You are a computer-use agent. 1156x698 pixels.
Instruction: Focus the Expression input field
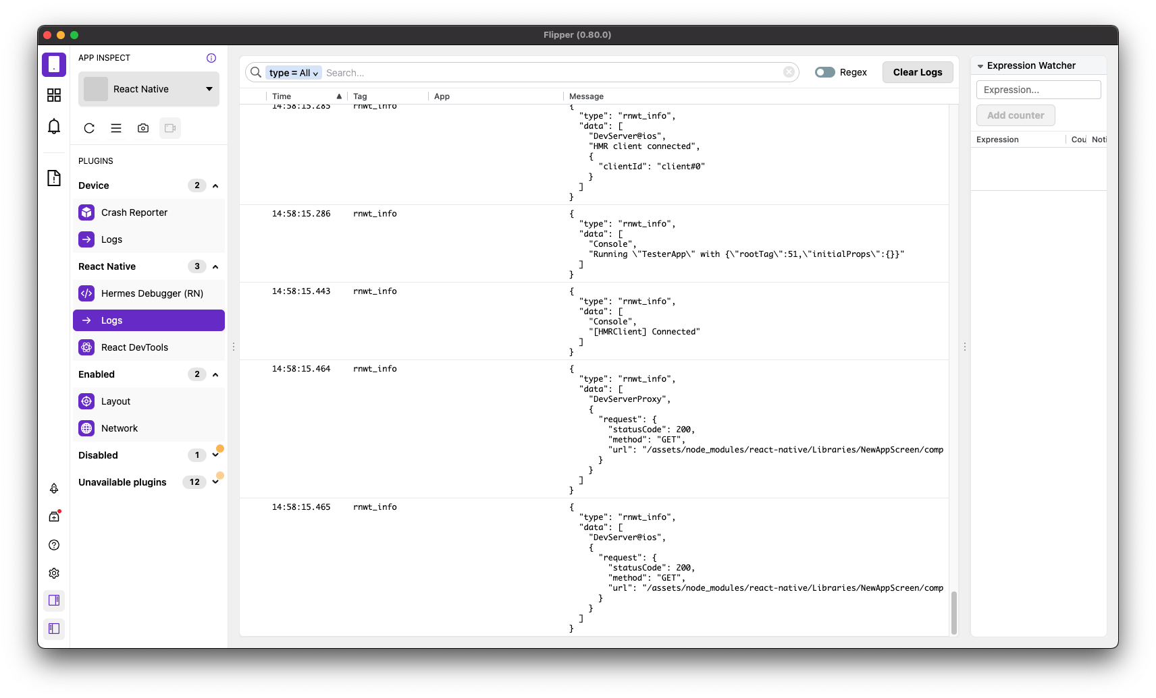[x=1039, y=90]
